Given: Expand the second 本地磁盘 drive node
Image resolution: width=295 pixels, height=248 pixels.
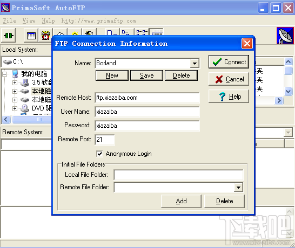Looking at the screenshot, I should tap(15, 100).
